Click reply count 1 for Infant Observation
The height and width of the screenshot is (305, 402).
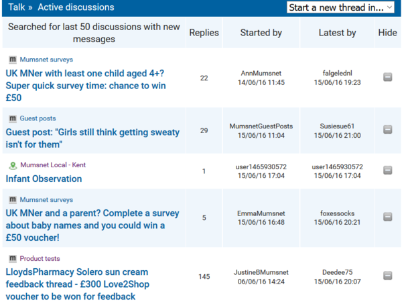coord(204,171)
